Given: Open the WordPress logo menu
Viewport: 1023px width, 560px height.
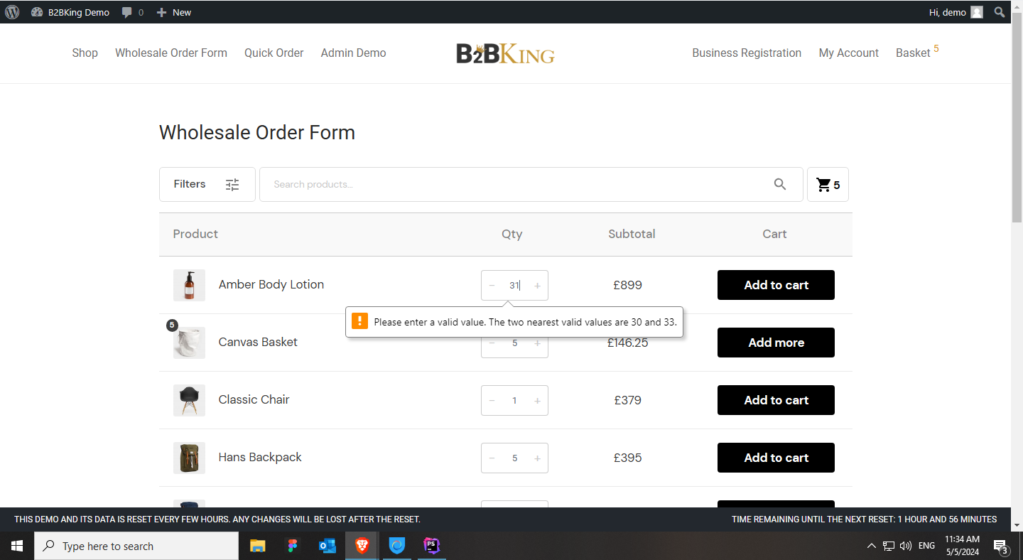Looking at the screenshot, I should tap(12, 12).
